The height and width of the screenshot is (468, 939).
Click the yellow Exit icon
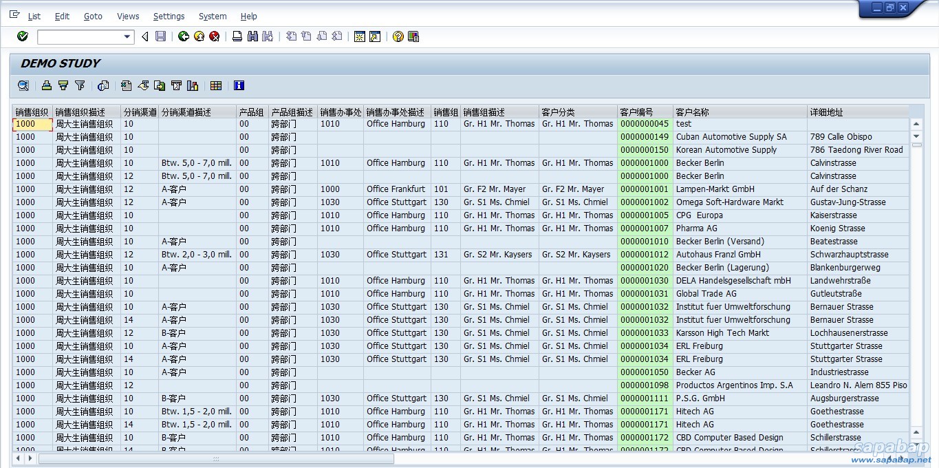(199, 36)
